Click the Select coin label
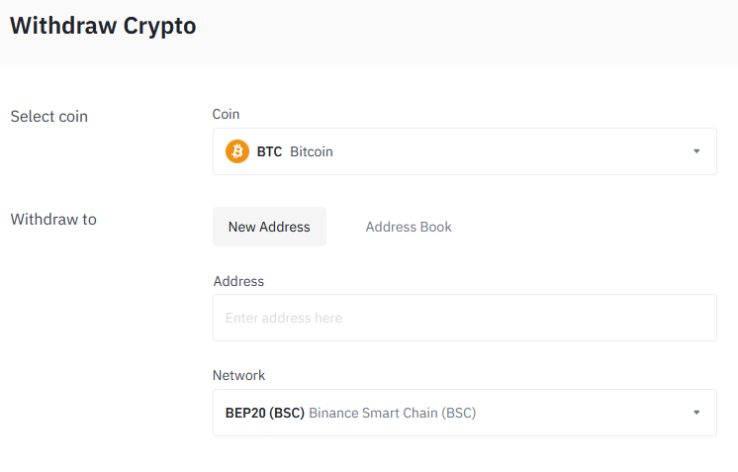 (48, 116)
